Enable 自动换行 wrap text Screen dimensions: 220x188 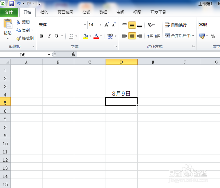(x=176, y=25)
